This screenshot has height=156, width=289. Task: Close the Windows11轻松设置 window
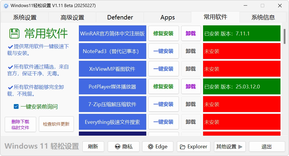click(280, 6)
